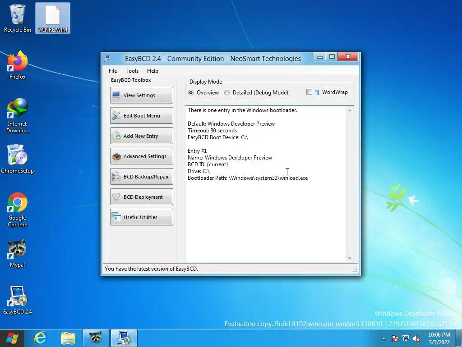Switch to Mypal raccoon taskbar button
462x347 pixels.
coord(96,338)
